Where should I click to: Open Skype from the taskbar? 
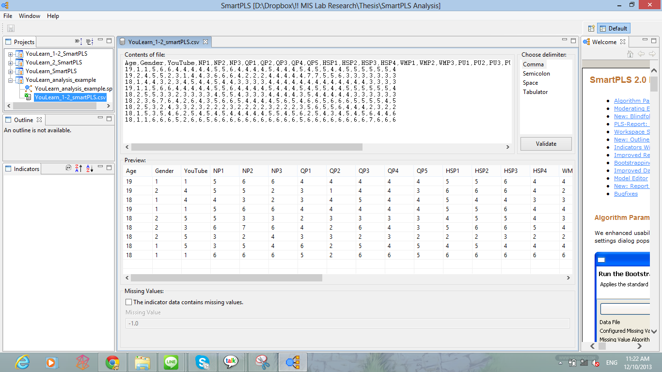coord(203,362)
